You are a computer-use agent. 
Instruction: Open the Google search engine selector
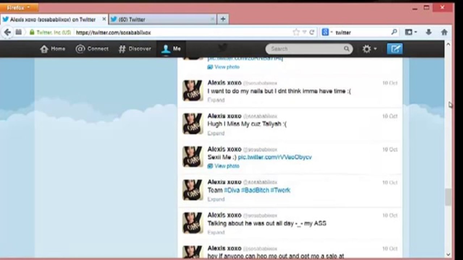327,32
